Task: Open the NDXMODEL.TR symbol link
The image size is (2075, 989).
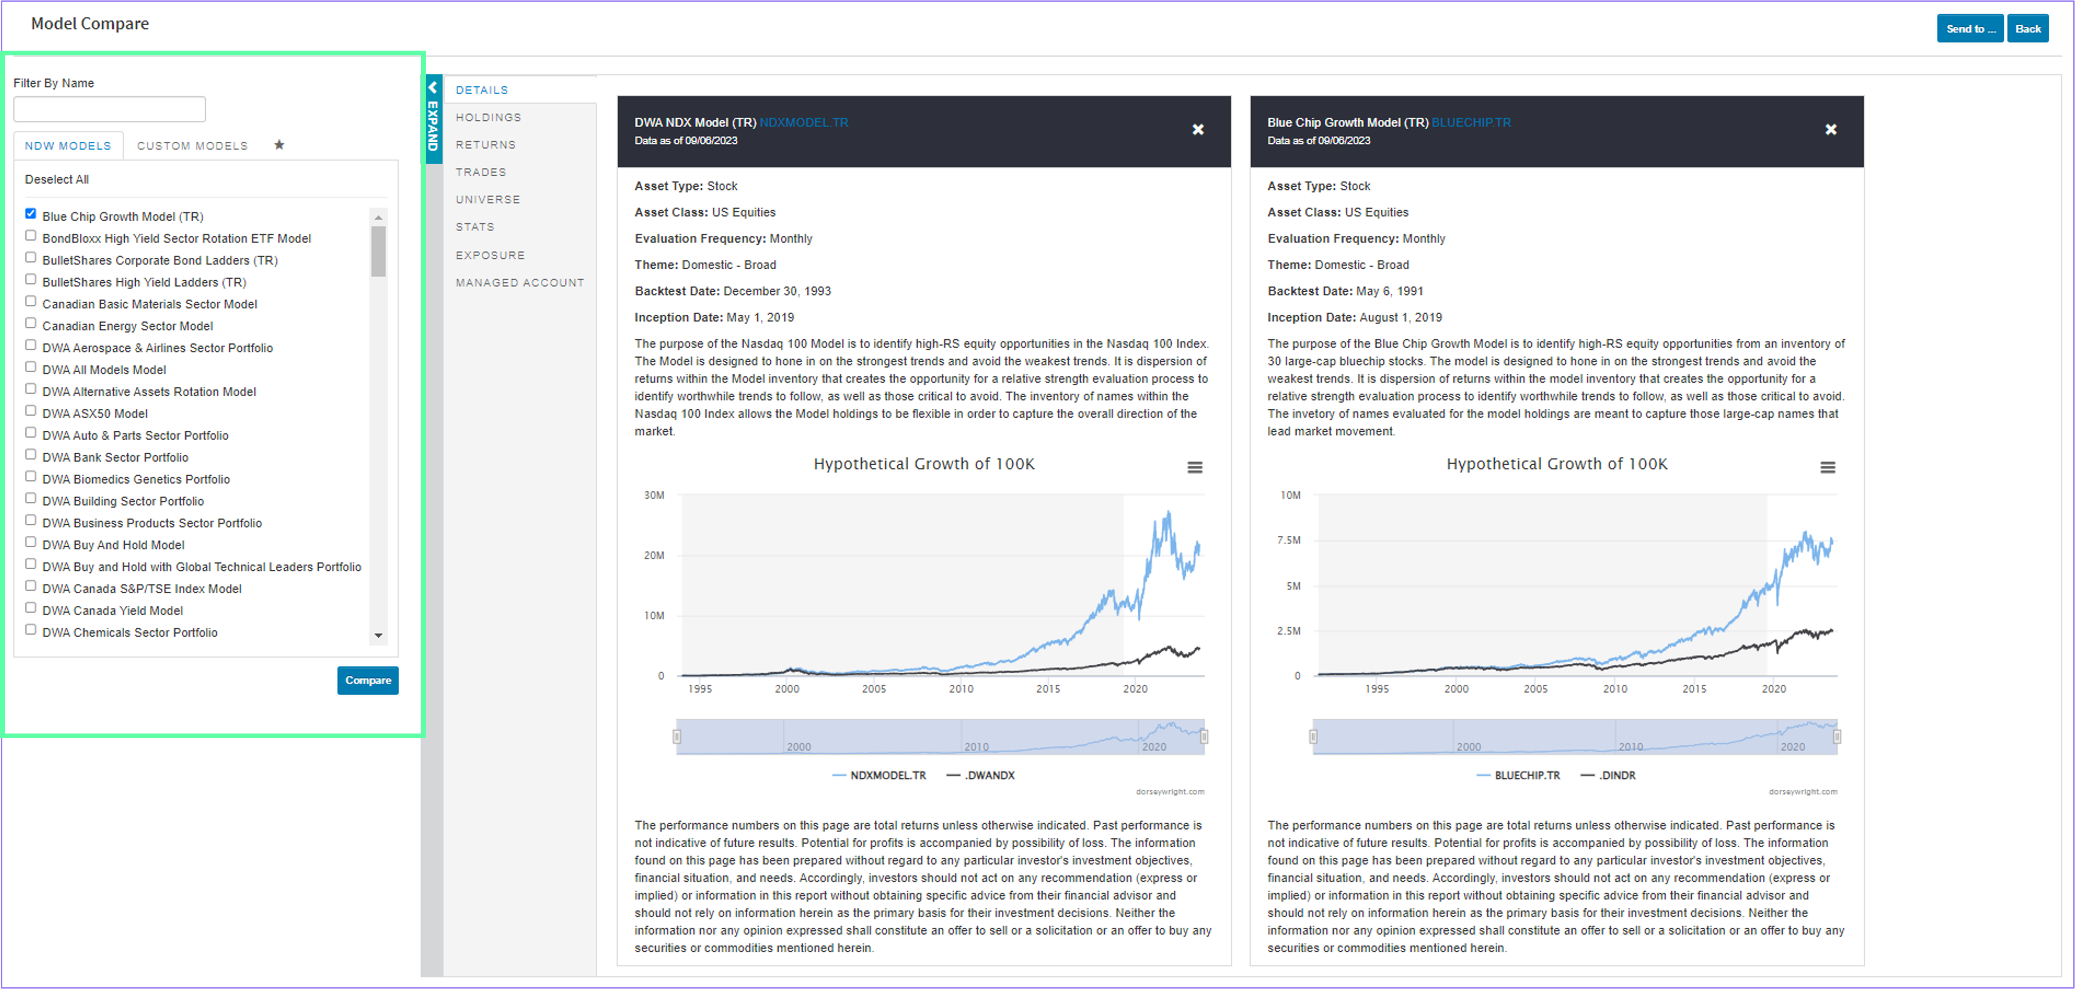Action: (804, 122)
